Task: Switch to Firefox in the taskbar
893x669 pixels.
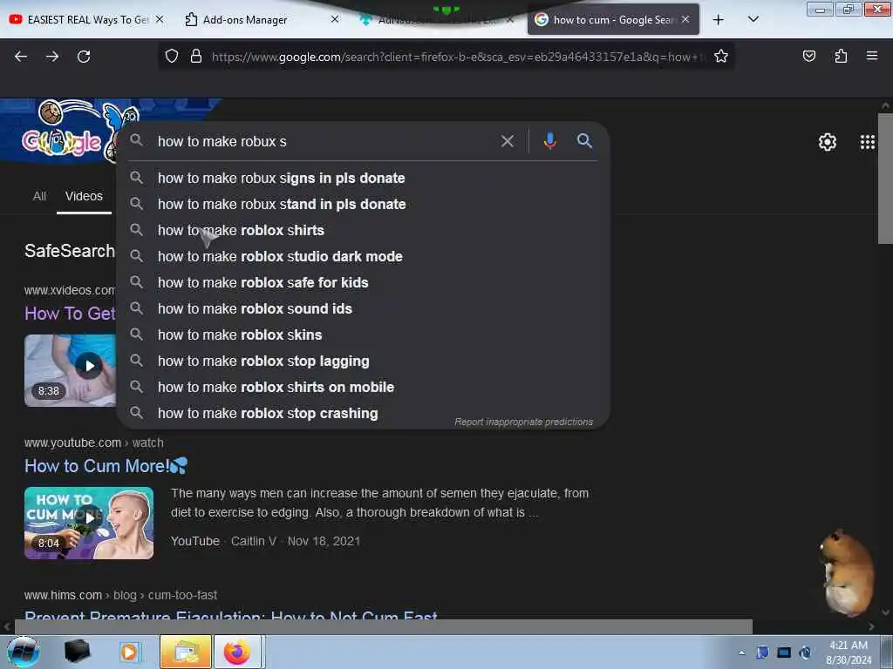Action: [x=237, y=652]
